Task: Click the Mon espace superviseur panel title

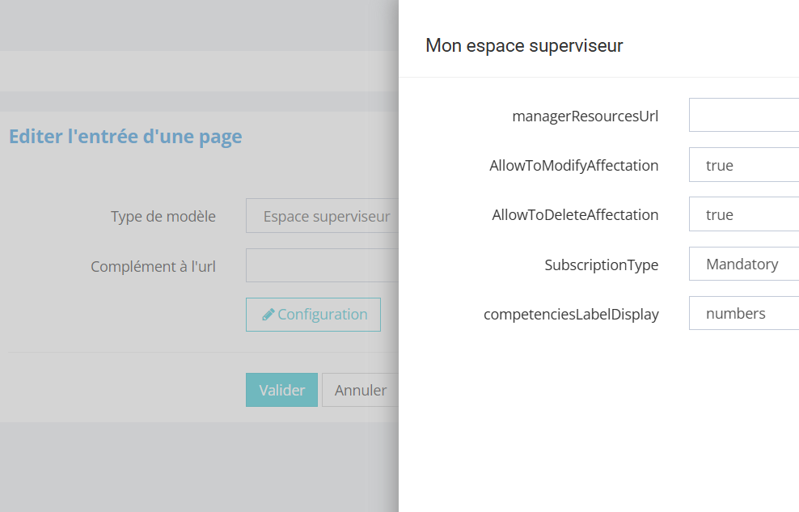Action: point(524,45)
